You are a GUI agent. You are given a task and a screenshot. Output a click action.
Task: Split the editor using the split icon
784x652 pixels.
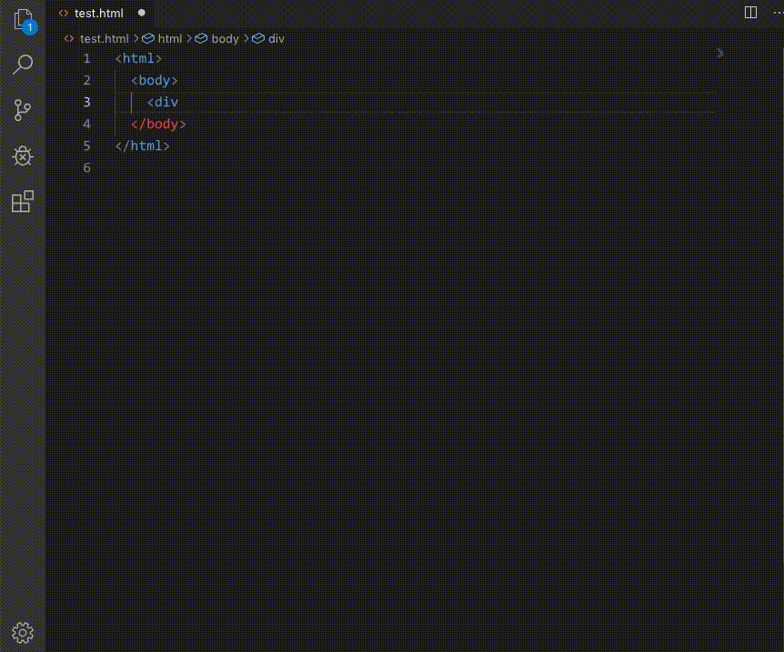coord(749,13)
